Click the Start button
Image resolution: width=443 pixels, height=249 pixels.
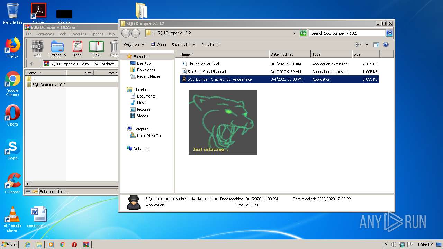(x=10, y=245)
